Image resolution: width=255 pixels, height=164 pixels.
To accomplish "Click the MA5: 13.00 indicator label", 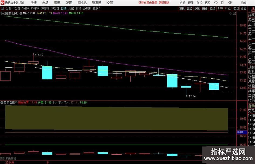I will [30, 13].
